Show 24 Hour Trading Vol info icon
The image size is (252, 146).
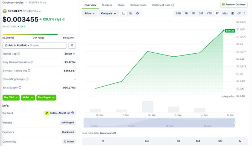29,71
